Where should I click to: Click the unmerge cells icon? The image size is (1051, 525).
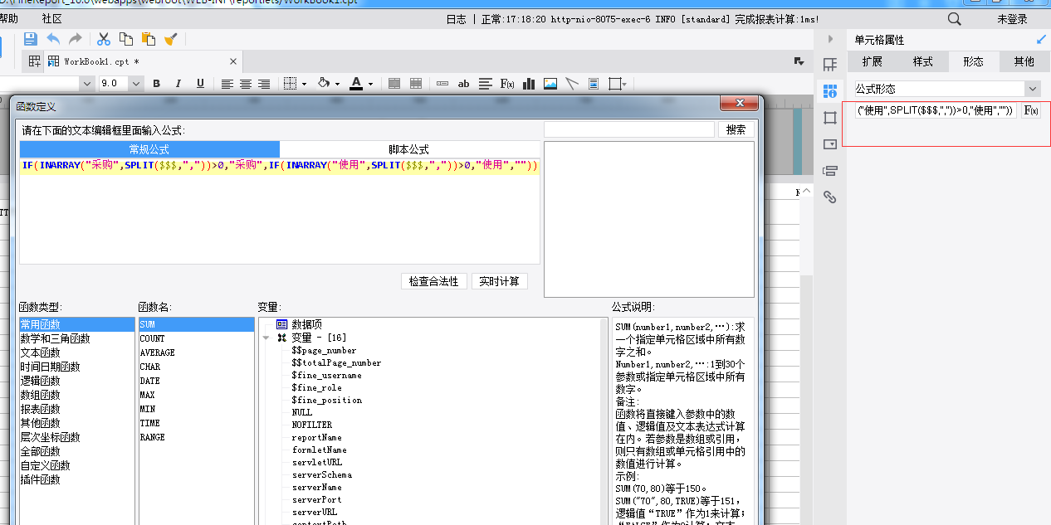pyautogui.click(x=416, y=84)
